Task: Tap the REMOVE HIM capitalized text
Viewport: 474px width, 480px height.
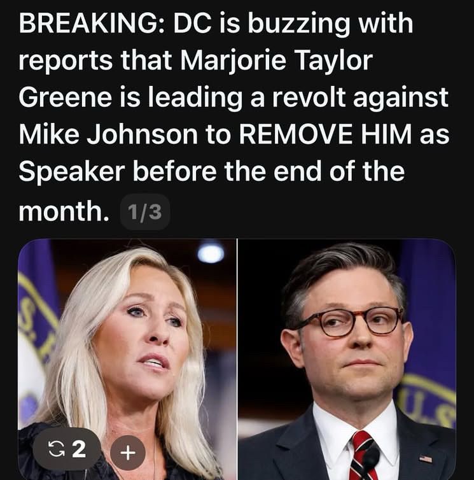Action: (x=325, y=134)
